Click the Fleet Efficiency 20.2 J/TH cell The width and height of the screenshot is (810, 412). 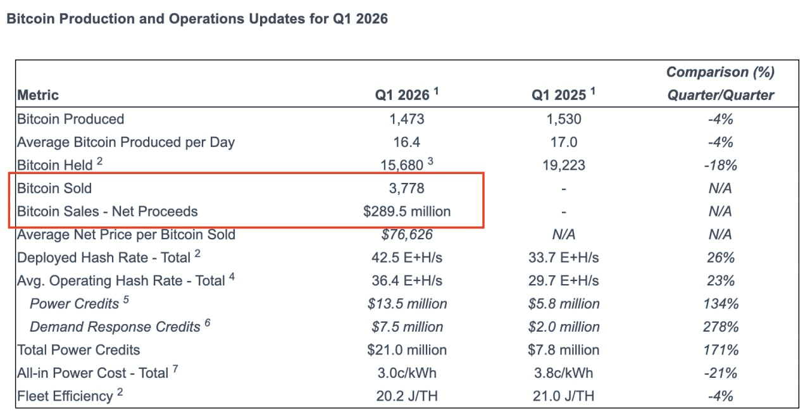tap(407, 396)
